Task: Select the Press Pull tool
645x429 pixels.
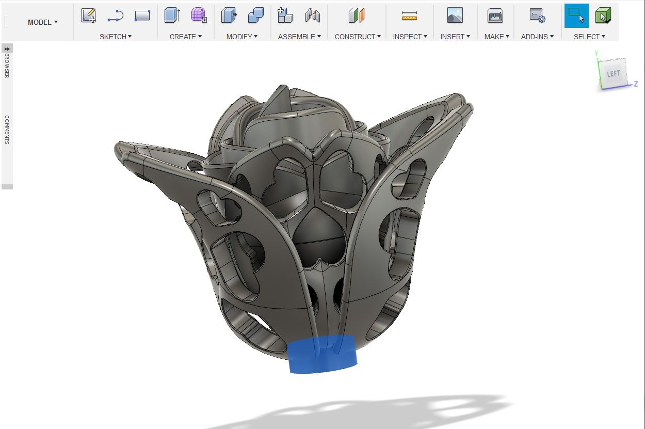Action: click(229, 16)
